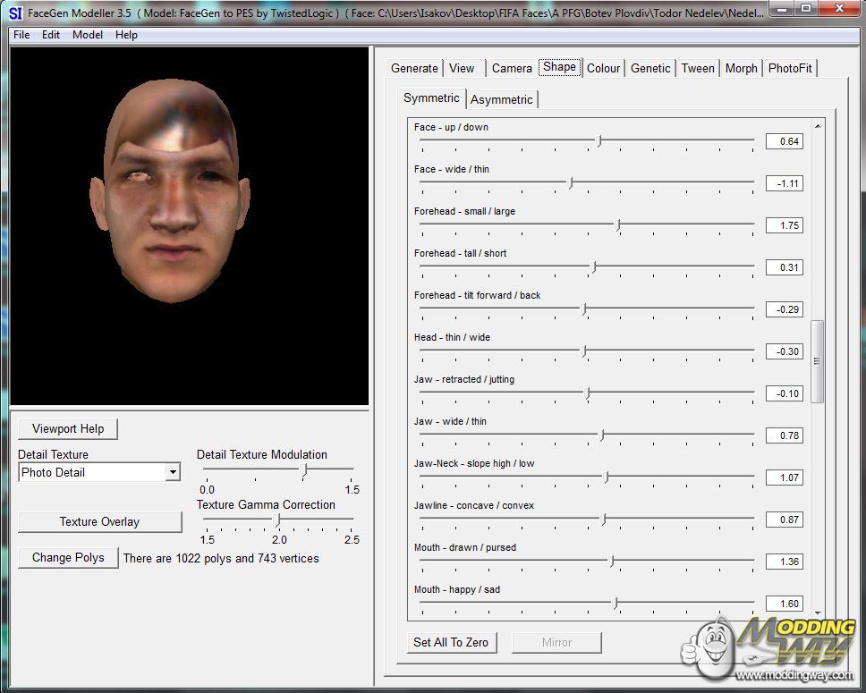This screenshot has width=866, height=693.
Task: Open the File menu
Action: click(21, 35)
